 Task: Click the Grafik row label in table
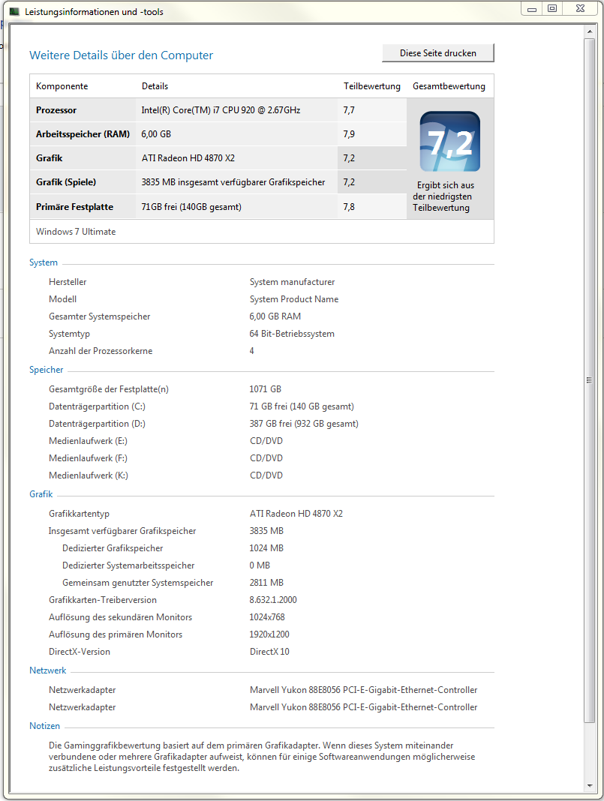(49, 158)
